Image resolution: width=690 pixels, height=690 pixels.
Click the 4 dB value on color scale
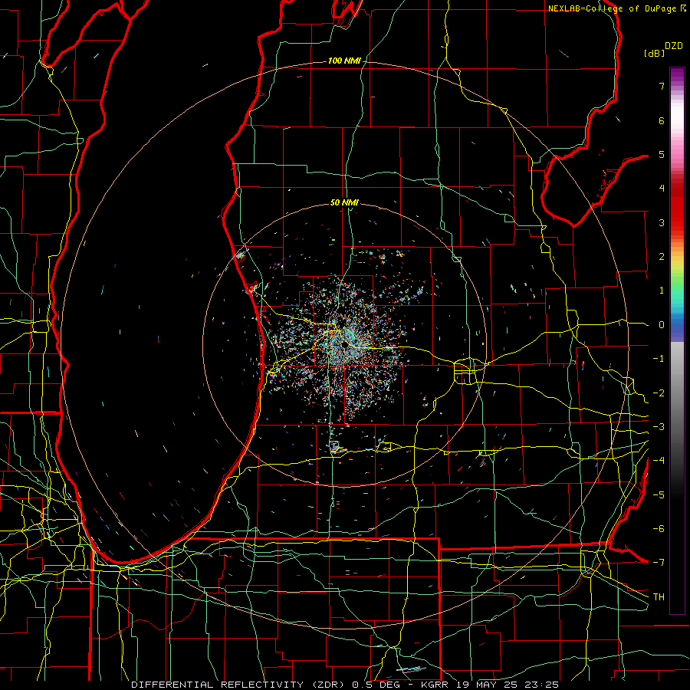coord(662,189)
